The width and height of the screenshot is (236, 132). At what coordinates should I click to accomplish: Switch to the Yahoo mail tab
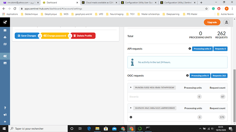coord(21,2)
